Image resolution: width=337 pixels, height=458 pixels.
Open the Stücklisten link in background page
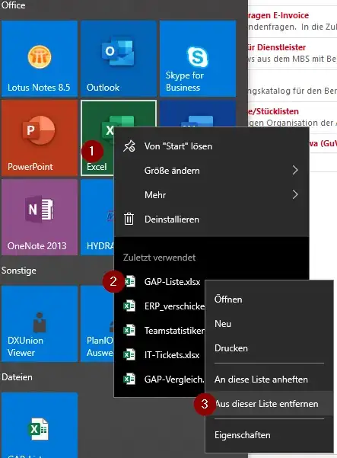pos(273,111)
